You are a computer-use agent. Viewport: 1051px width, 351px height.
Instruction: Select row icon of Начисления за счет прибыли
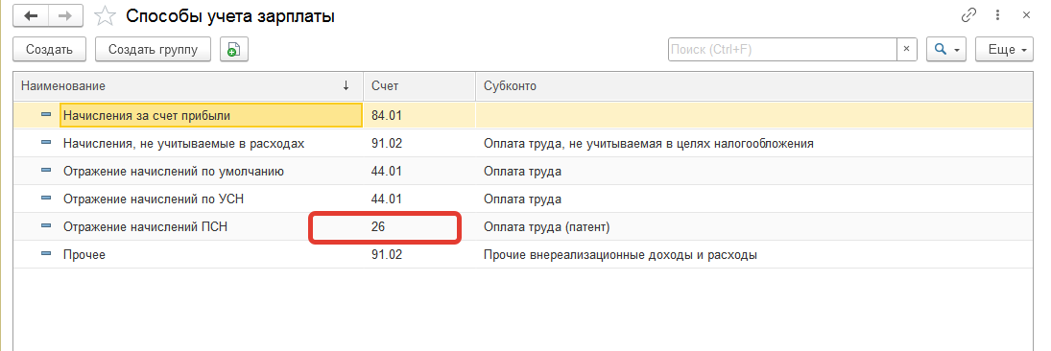click(x=46, y=115)
